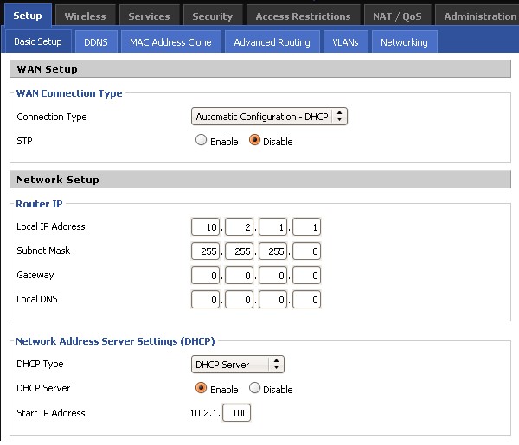Click the STP label text
519x445 pixels.
coord(24,141)
